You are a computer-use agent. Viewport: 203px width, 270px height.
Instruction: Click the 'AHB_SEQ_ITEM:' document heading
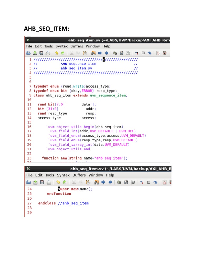(47, 29)
